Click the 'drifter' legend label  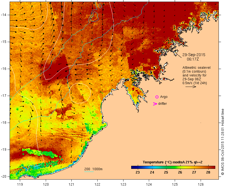(x=162, y=104)
